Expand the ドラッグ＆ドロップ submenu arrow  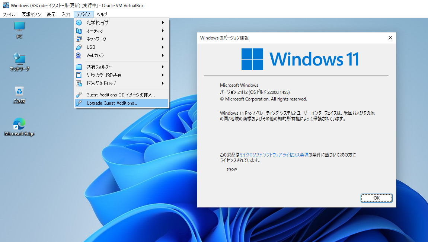[x=163, y=83]
